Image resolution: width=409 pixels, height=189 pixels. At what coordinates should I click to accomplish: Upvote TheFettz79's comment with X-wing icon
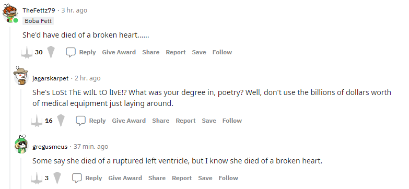tap(27, 52)
